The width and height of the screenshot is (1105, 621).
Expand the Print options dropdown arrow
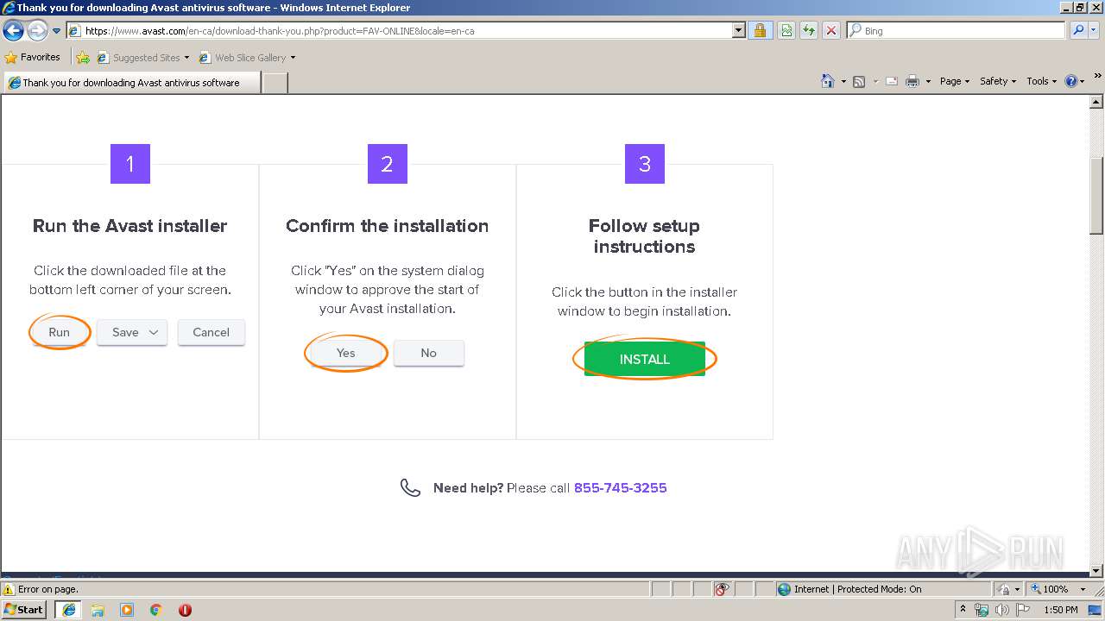pyautogui.click(x=928, y=81)
